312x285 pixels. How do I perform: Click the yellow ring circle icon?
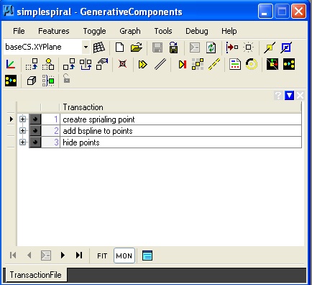pos(252,64)
